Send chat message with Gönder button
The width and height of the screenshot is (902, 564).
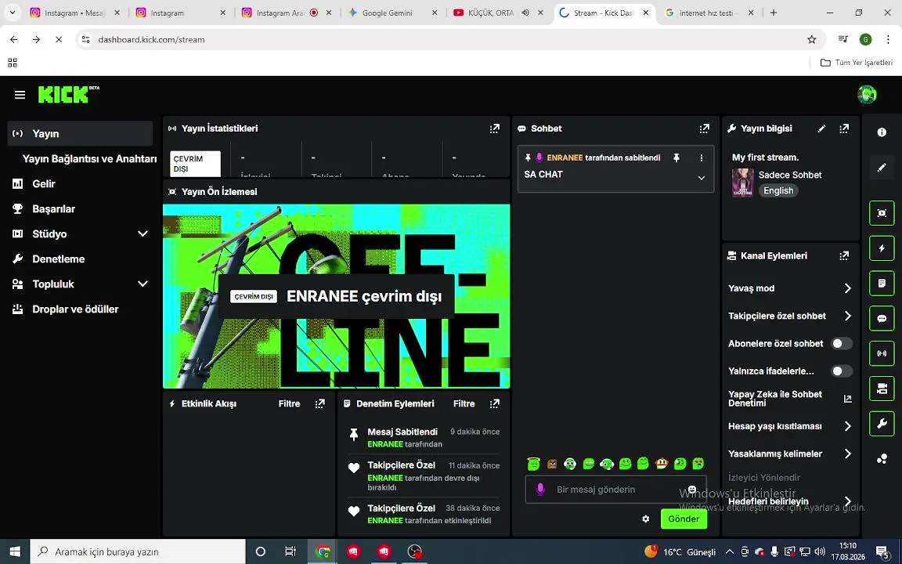684,519
